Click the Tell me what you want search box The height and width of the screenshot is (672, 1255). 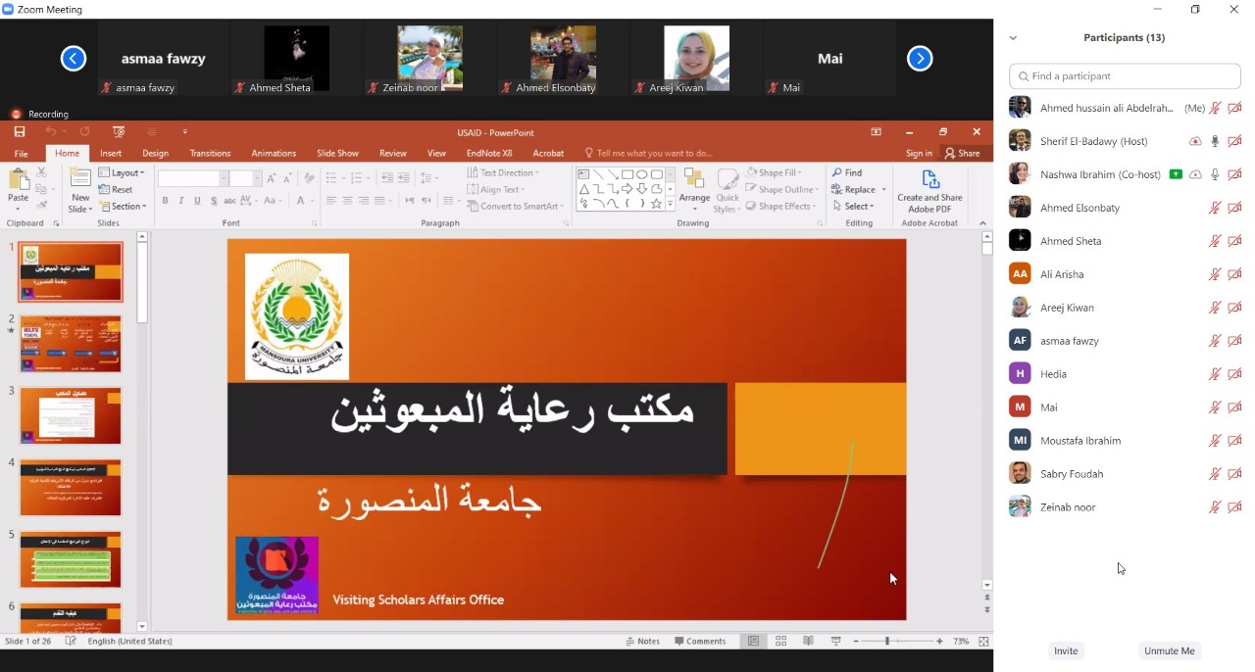[x=649, y=153]
